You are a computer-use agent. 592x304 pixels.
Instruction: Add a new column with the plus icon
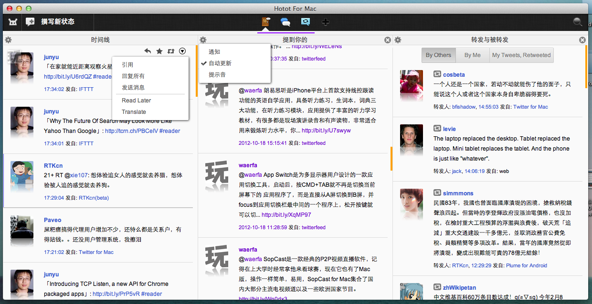326,21
